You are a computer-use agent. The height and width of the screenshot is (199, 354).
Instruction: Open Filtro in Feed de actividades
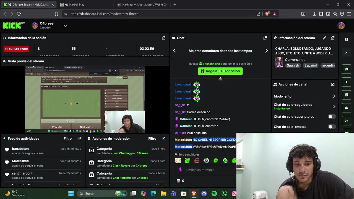[x=67, y=138]
